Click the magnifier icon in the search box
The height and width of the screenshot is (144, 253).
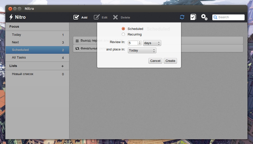(x=215, y=17)
